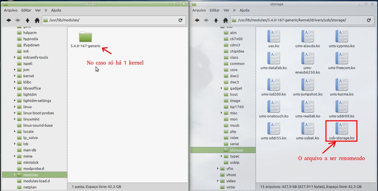Viewport: 378px width, 191px height.
Task: Expand the vfio folder in storage window
Action: click(218, 169)
